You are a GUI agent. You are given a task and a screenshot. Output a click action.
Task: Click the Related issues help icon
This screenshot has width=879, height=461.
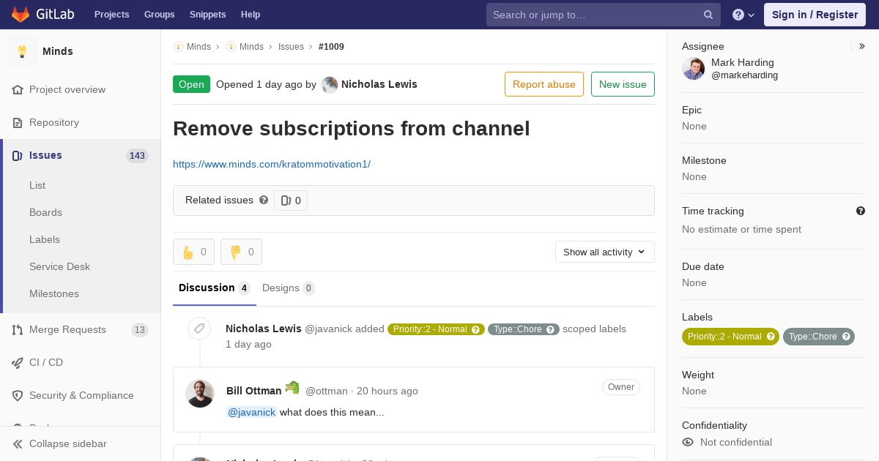264,200
